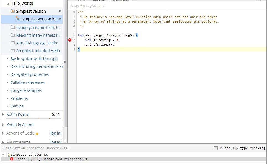Click the Simplest version project folder icon
The image size is (267, 164).
(13, 11)
